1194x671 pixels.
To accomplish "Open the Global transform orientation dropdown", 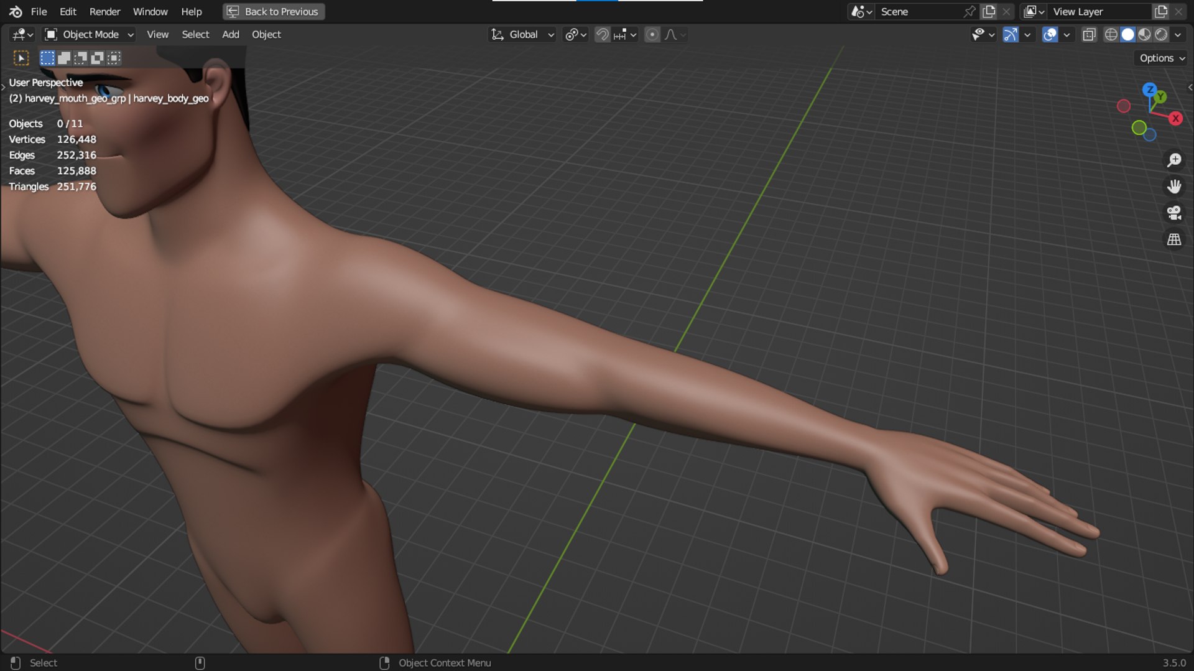I will pos(522,35).
